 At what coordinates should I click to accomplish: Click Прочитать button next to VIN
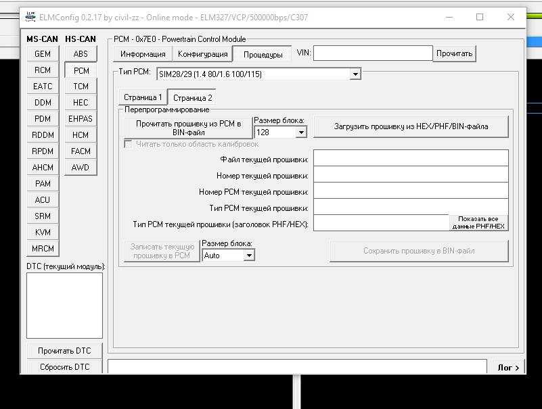(454, 53)
